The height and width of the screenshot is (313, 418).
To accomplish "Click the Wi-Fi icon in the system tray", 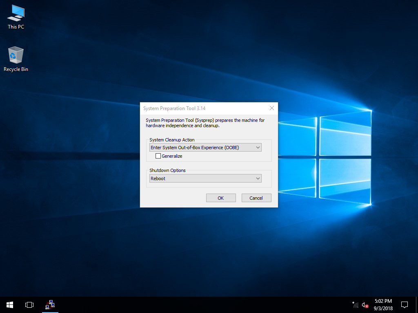I will [355, 305].
